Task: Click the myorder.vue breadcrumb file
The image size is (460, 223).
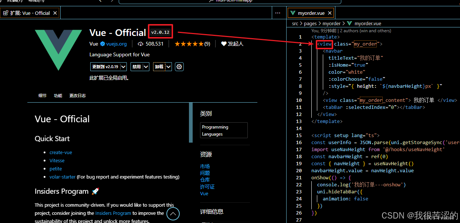Action: coord(368,23)
